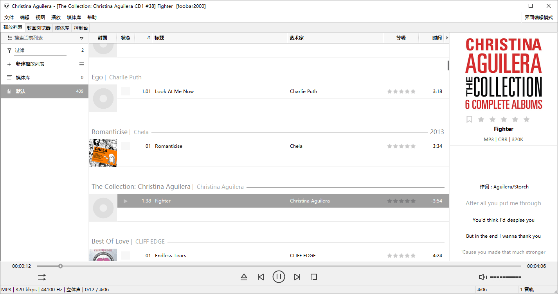Rate Look At Me Now five stars
558x294 pixels.
tap(413, 91)
